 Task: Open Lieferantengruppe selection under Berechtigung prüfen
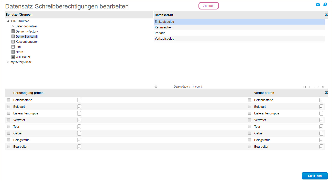click(79, 113)
